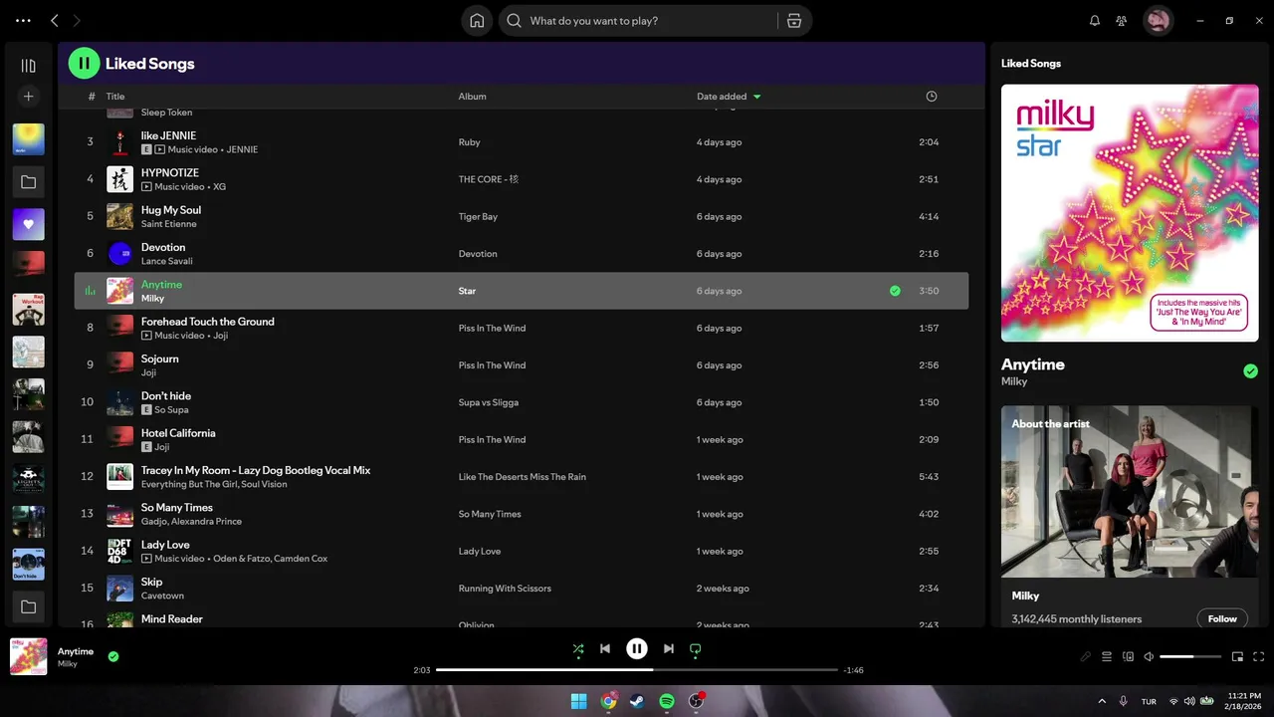Select the So Many Times track
This screenshot has width=1274, height=717.
pos(522,514)
